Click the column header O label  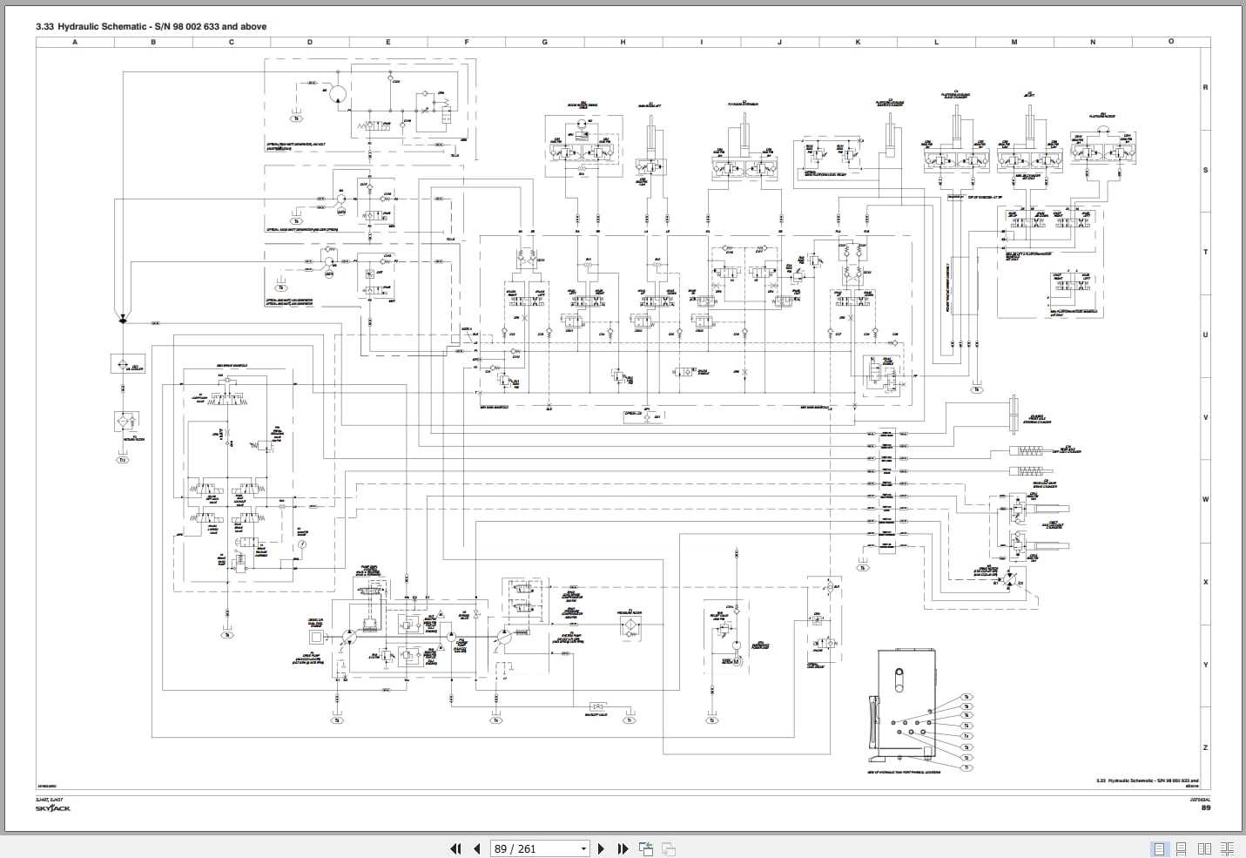1171,42
